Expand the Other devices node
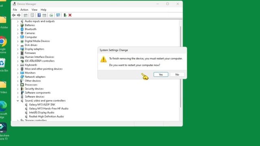 point(18,81)
